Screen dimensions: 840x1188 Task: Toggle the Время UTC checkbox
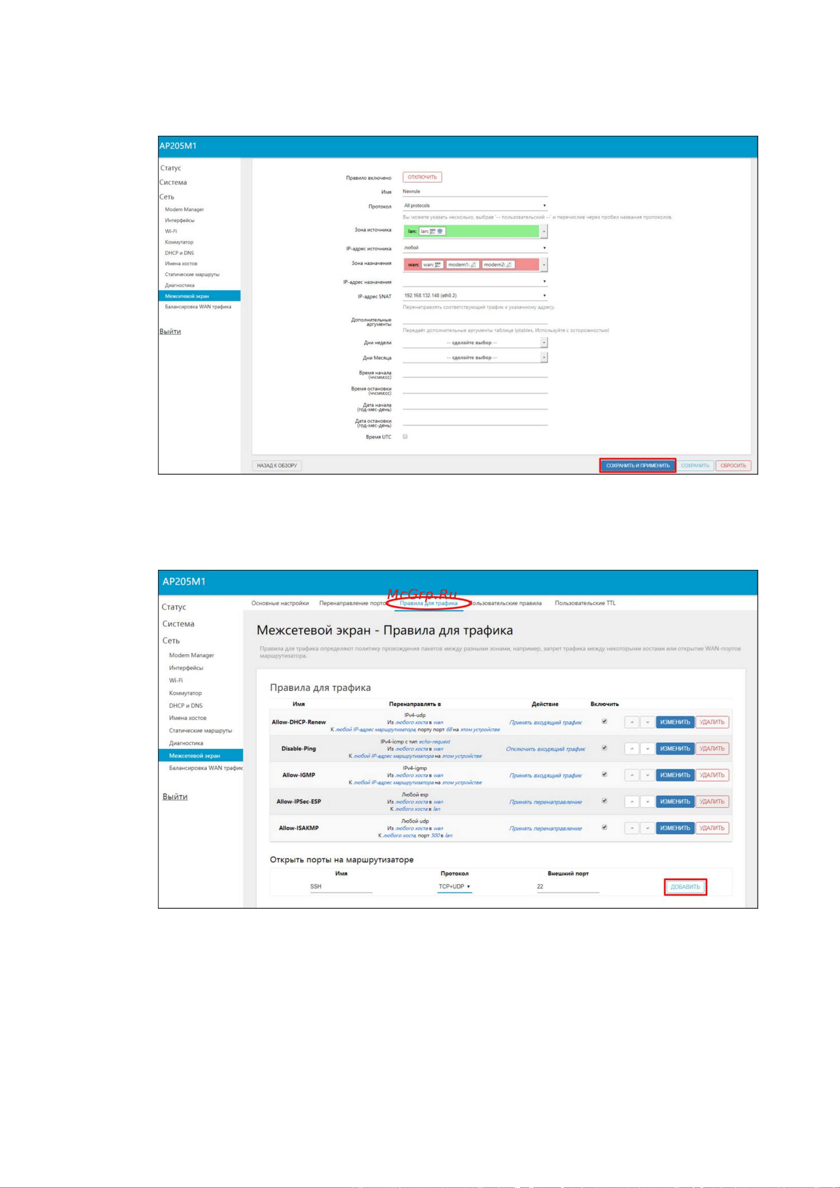(405, 437)
